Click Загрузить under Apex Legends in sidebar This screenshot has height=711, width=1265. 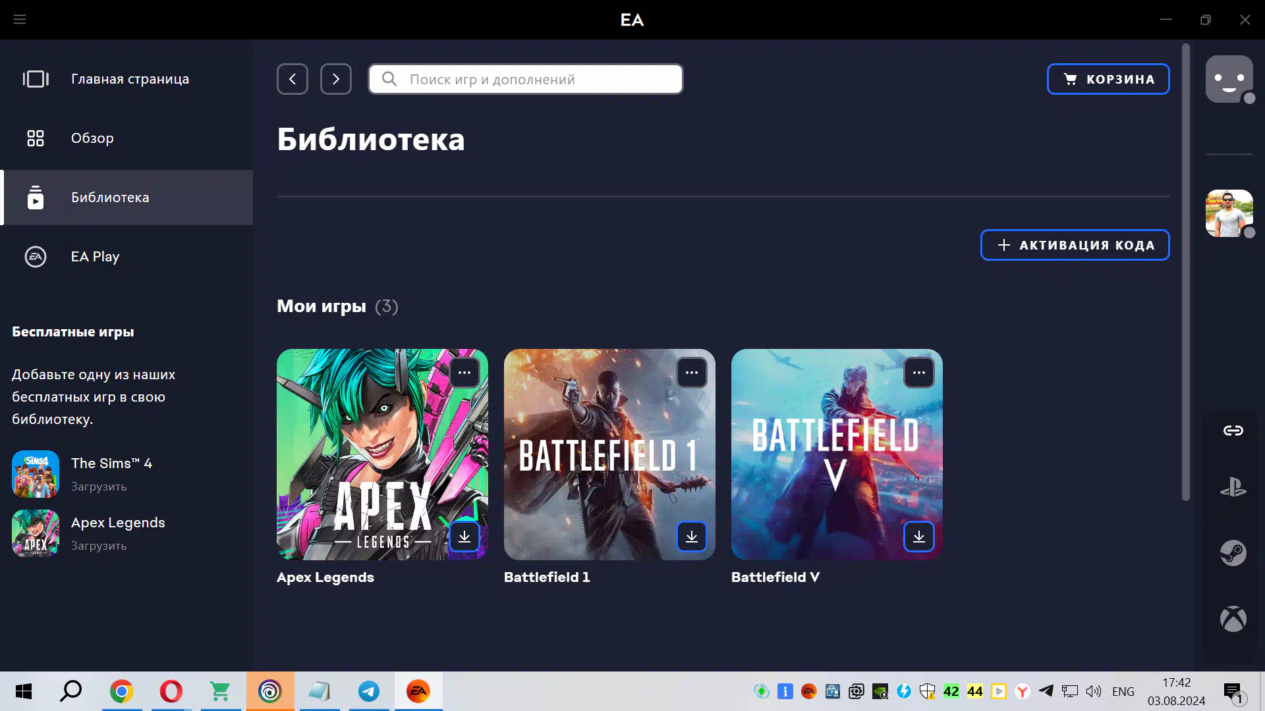[99, 546]
